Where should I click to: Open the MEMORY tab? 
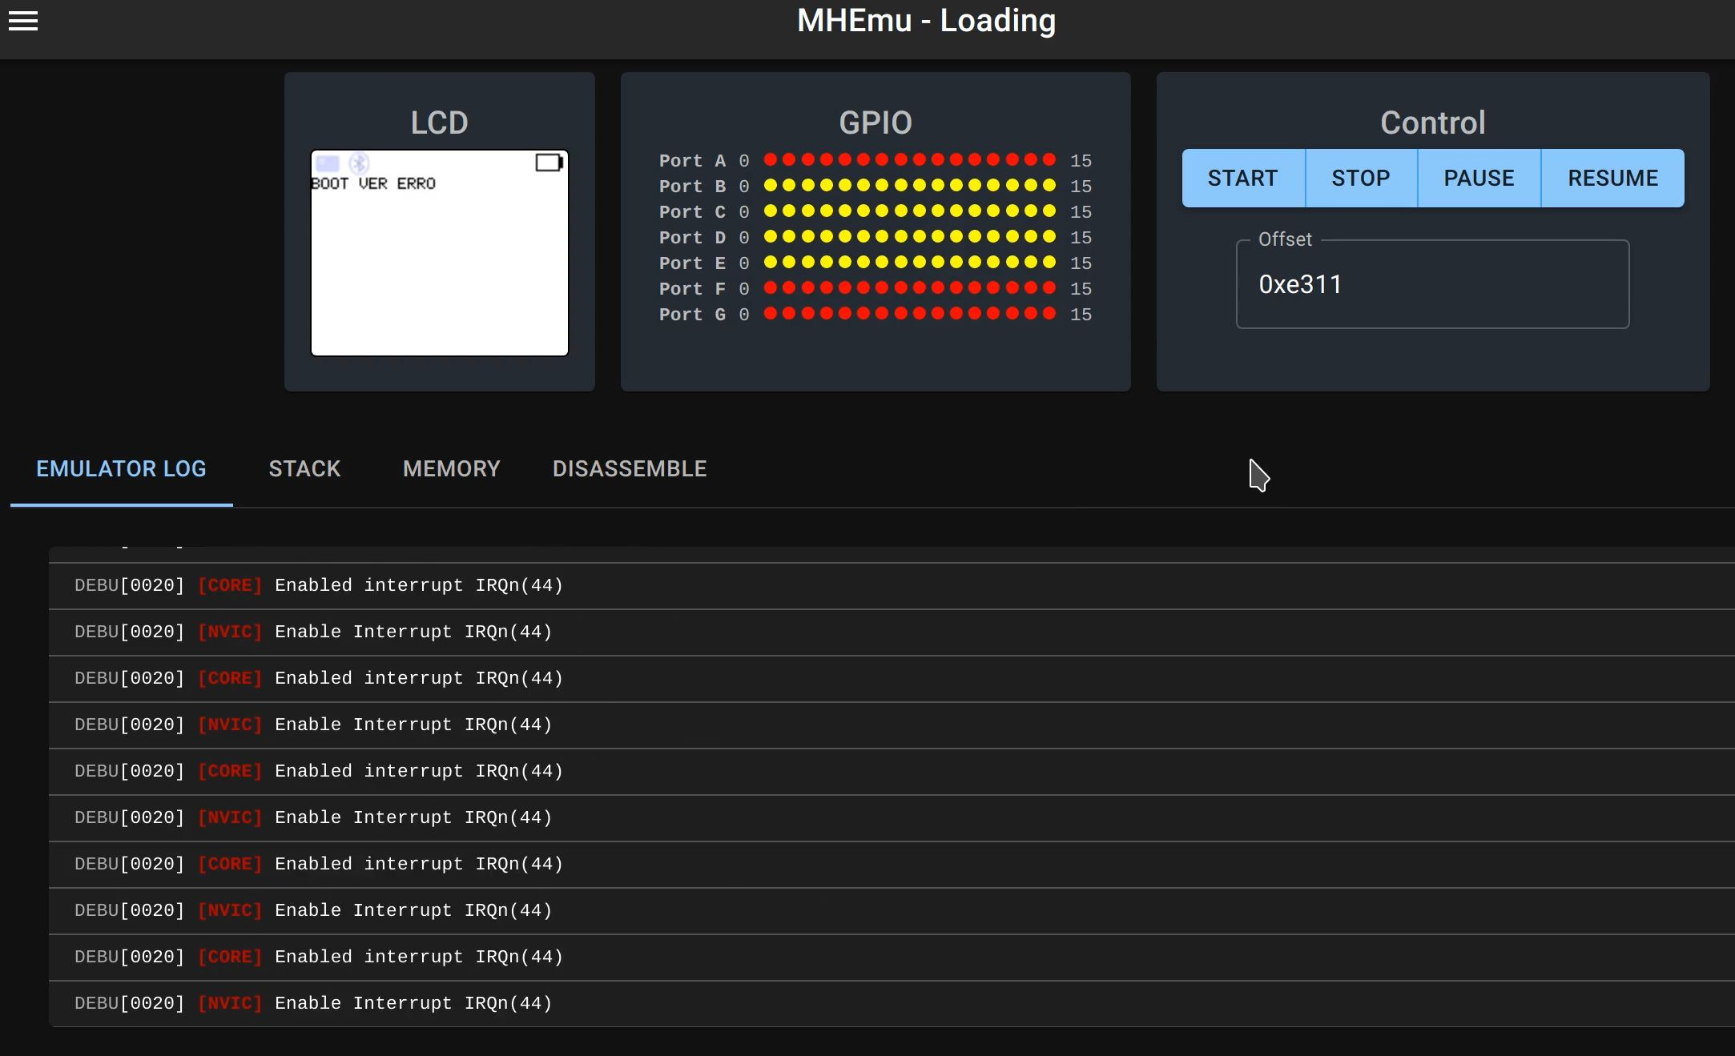click(451, 468)
